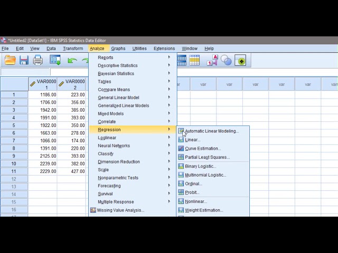Click the yellow grid toolbar icon
Image resolution: width=338 pixels, height=253 pixels.
point(194,60)
